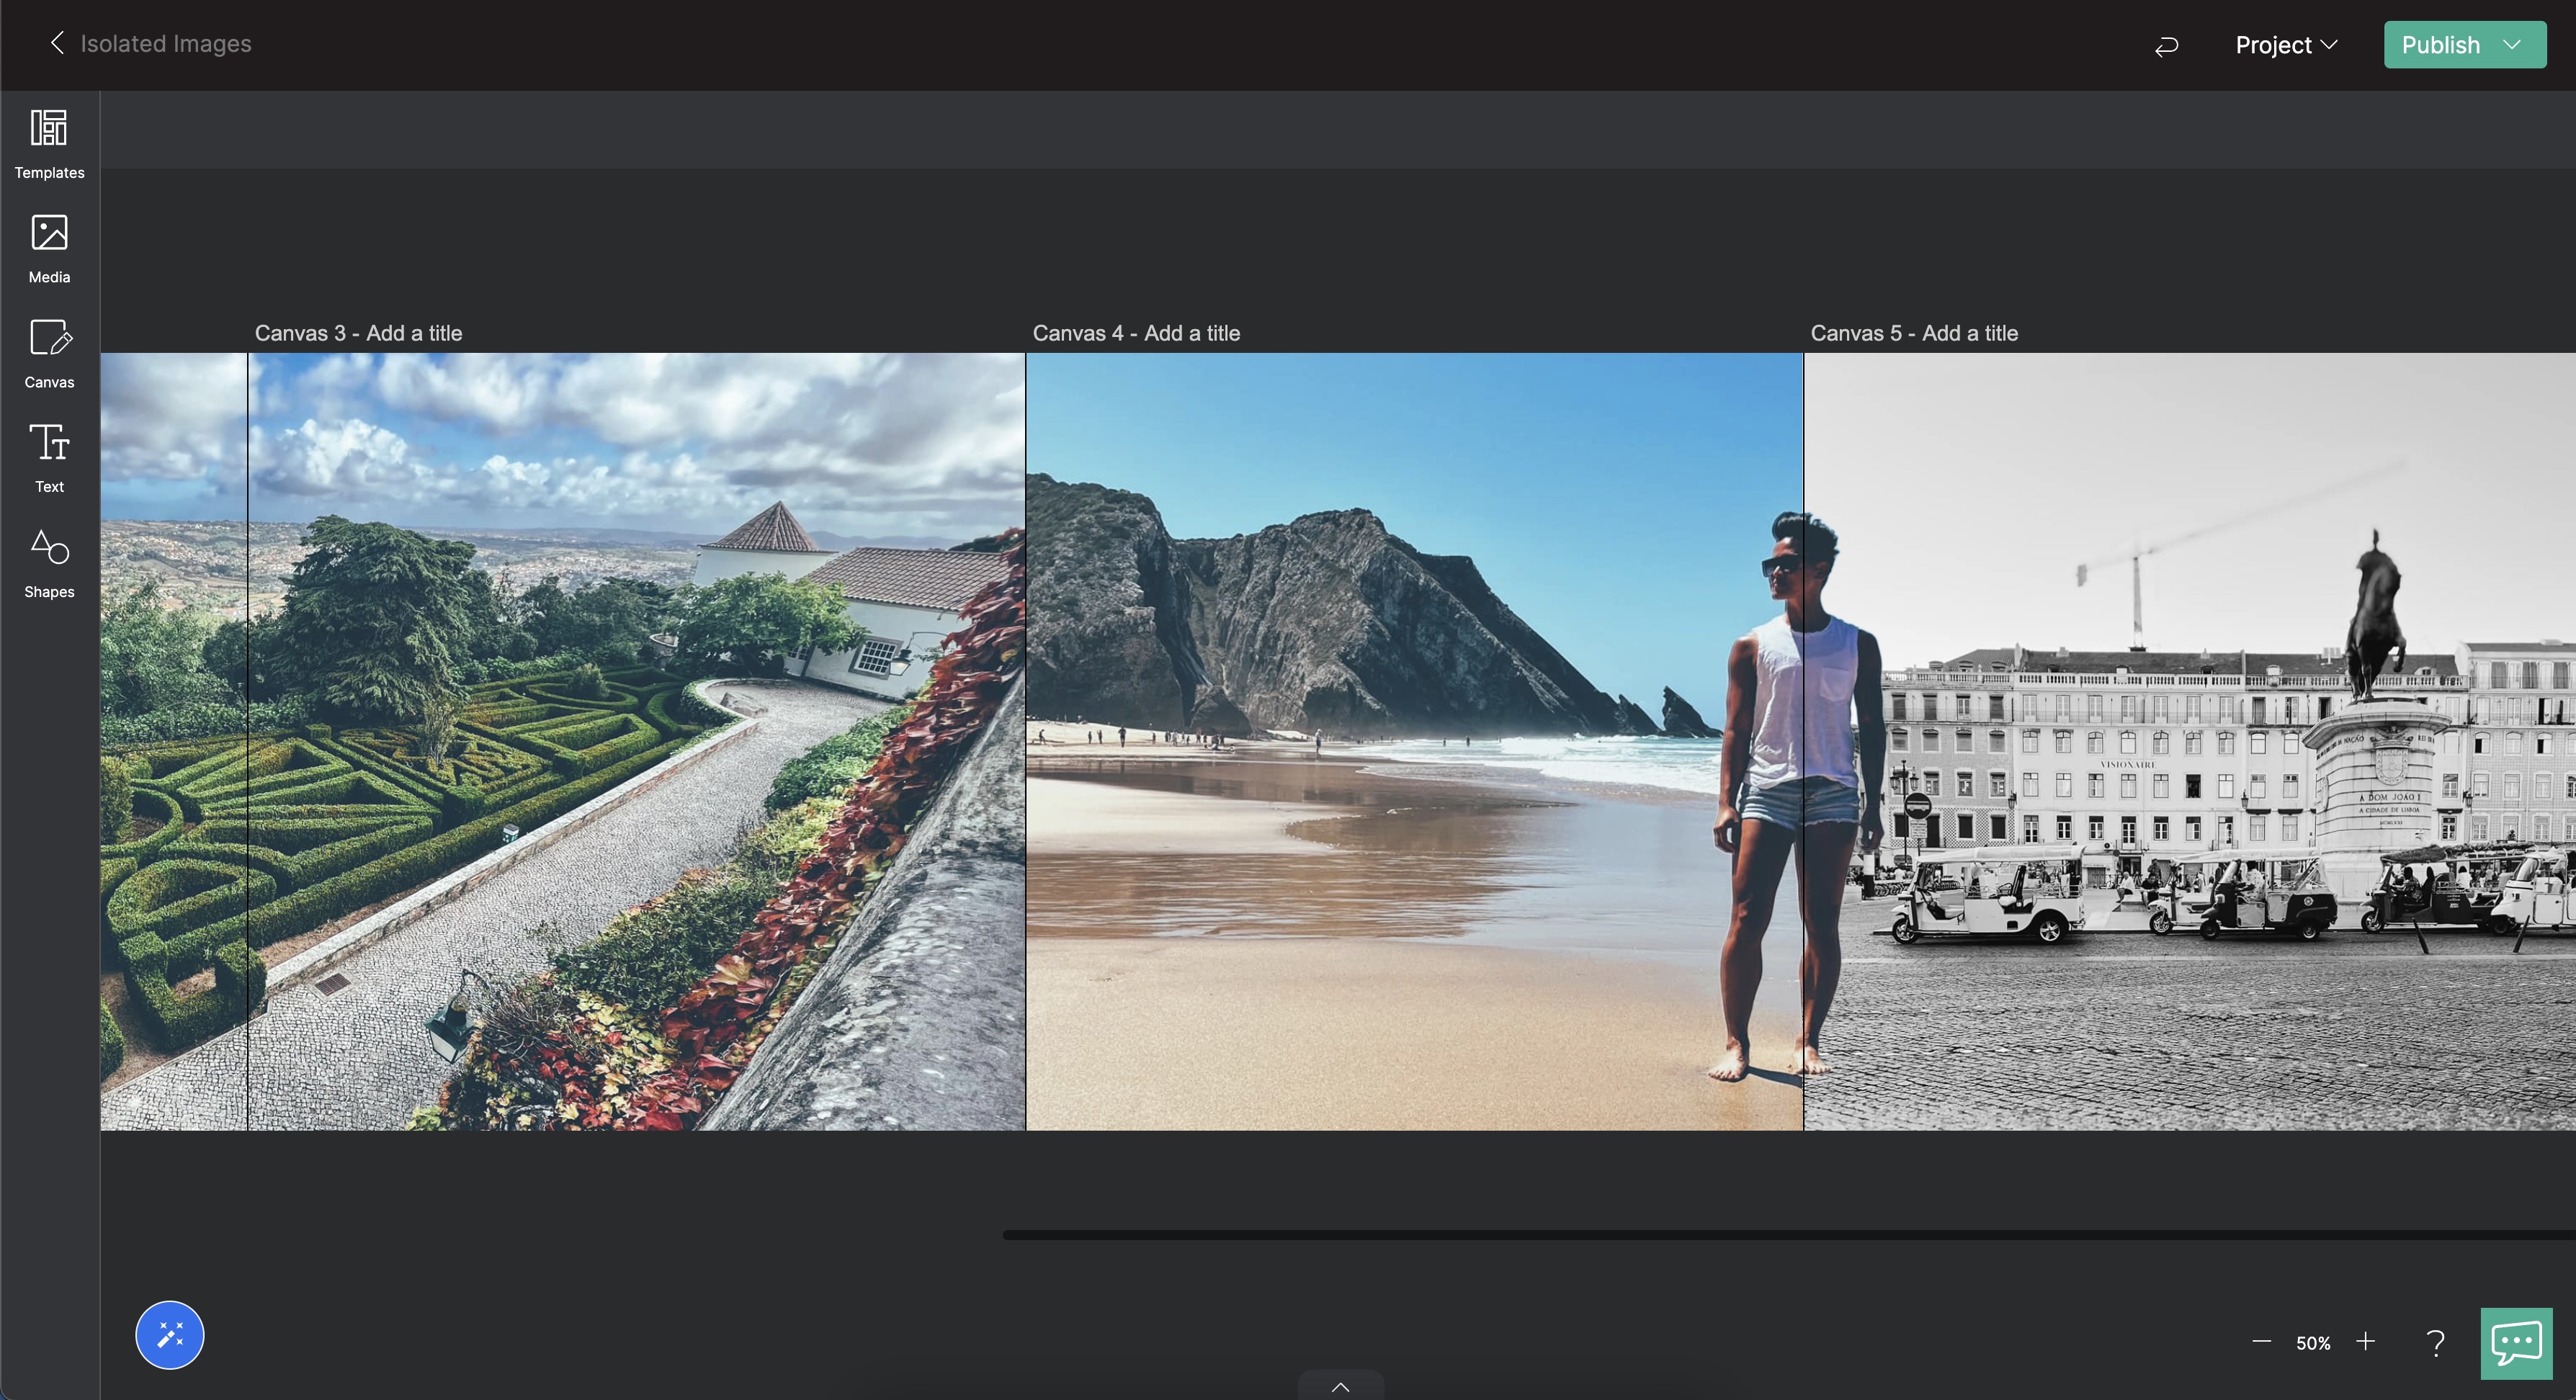Click the blue magic wand button
Screen dimensions: 2576x1400
tap(170, 1334)
